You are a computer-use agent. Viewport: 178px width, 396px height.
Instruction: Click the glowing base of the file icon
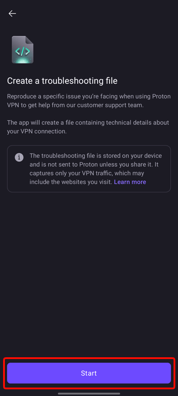coord(23,60)
